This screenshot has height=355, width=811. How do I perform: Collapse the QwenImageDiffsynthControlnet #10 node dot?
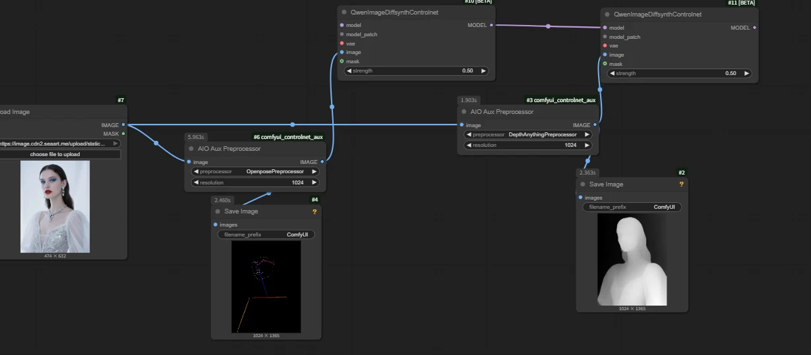[344, 12]
